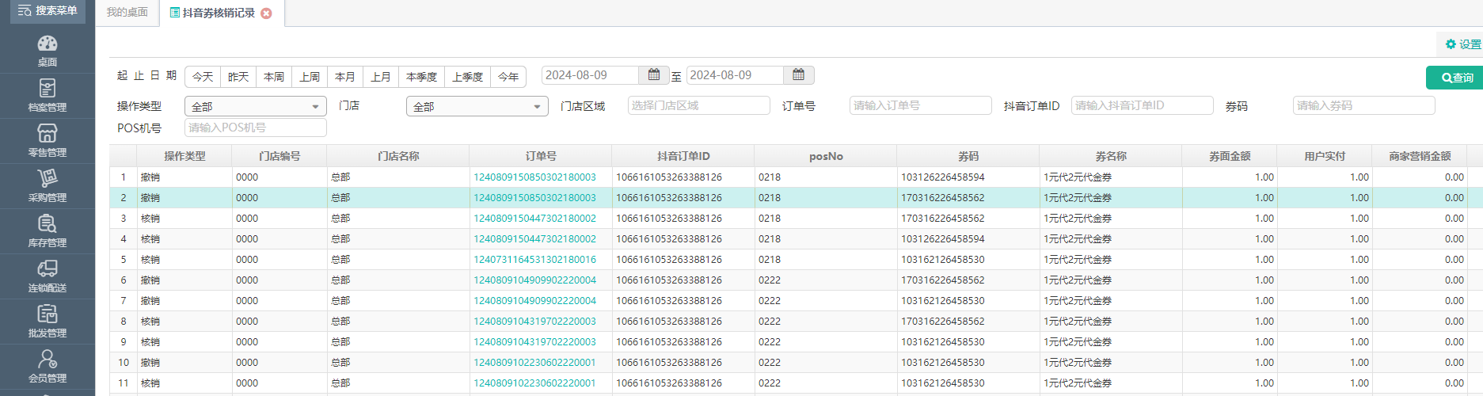1483x396 pixels.
Task: Focus the 订单号 input field
Action: click(921, 105)
